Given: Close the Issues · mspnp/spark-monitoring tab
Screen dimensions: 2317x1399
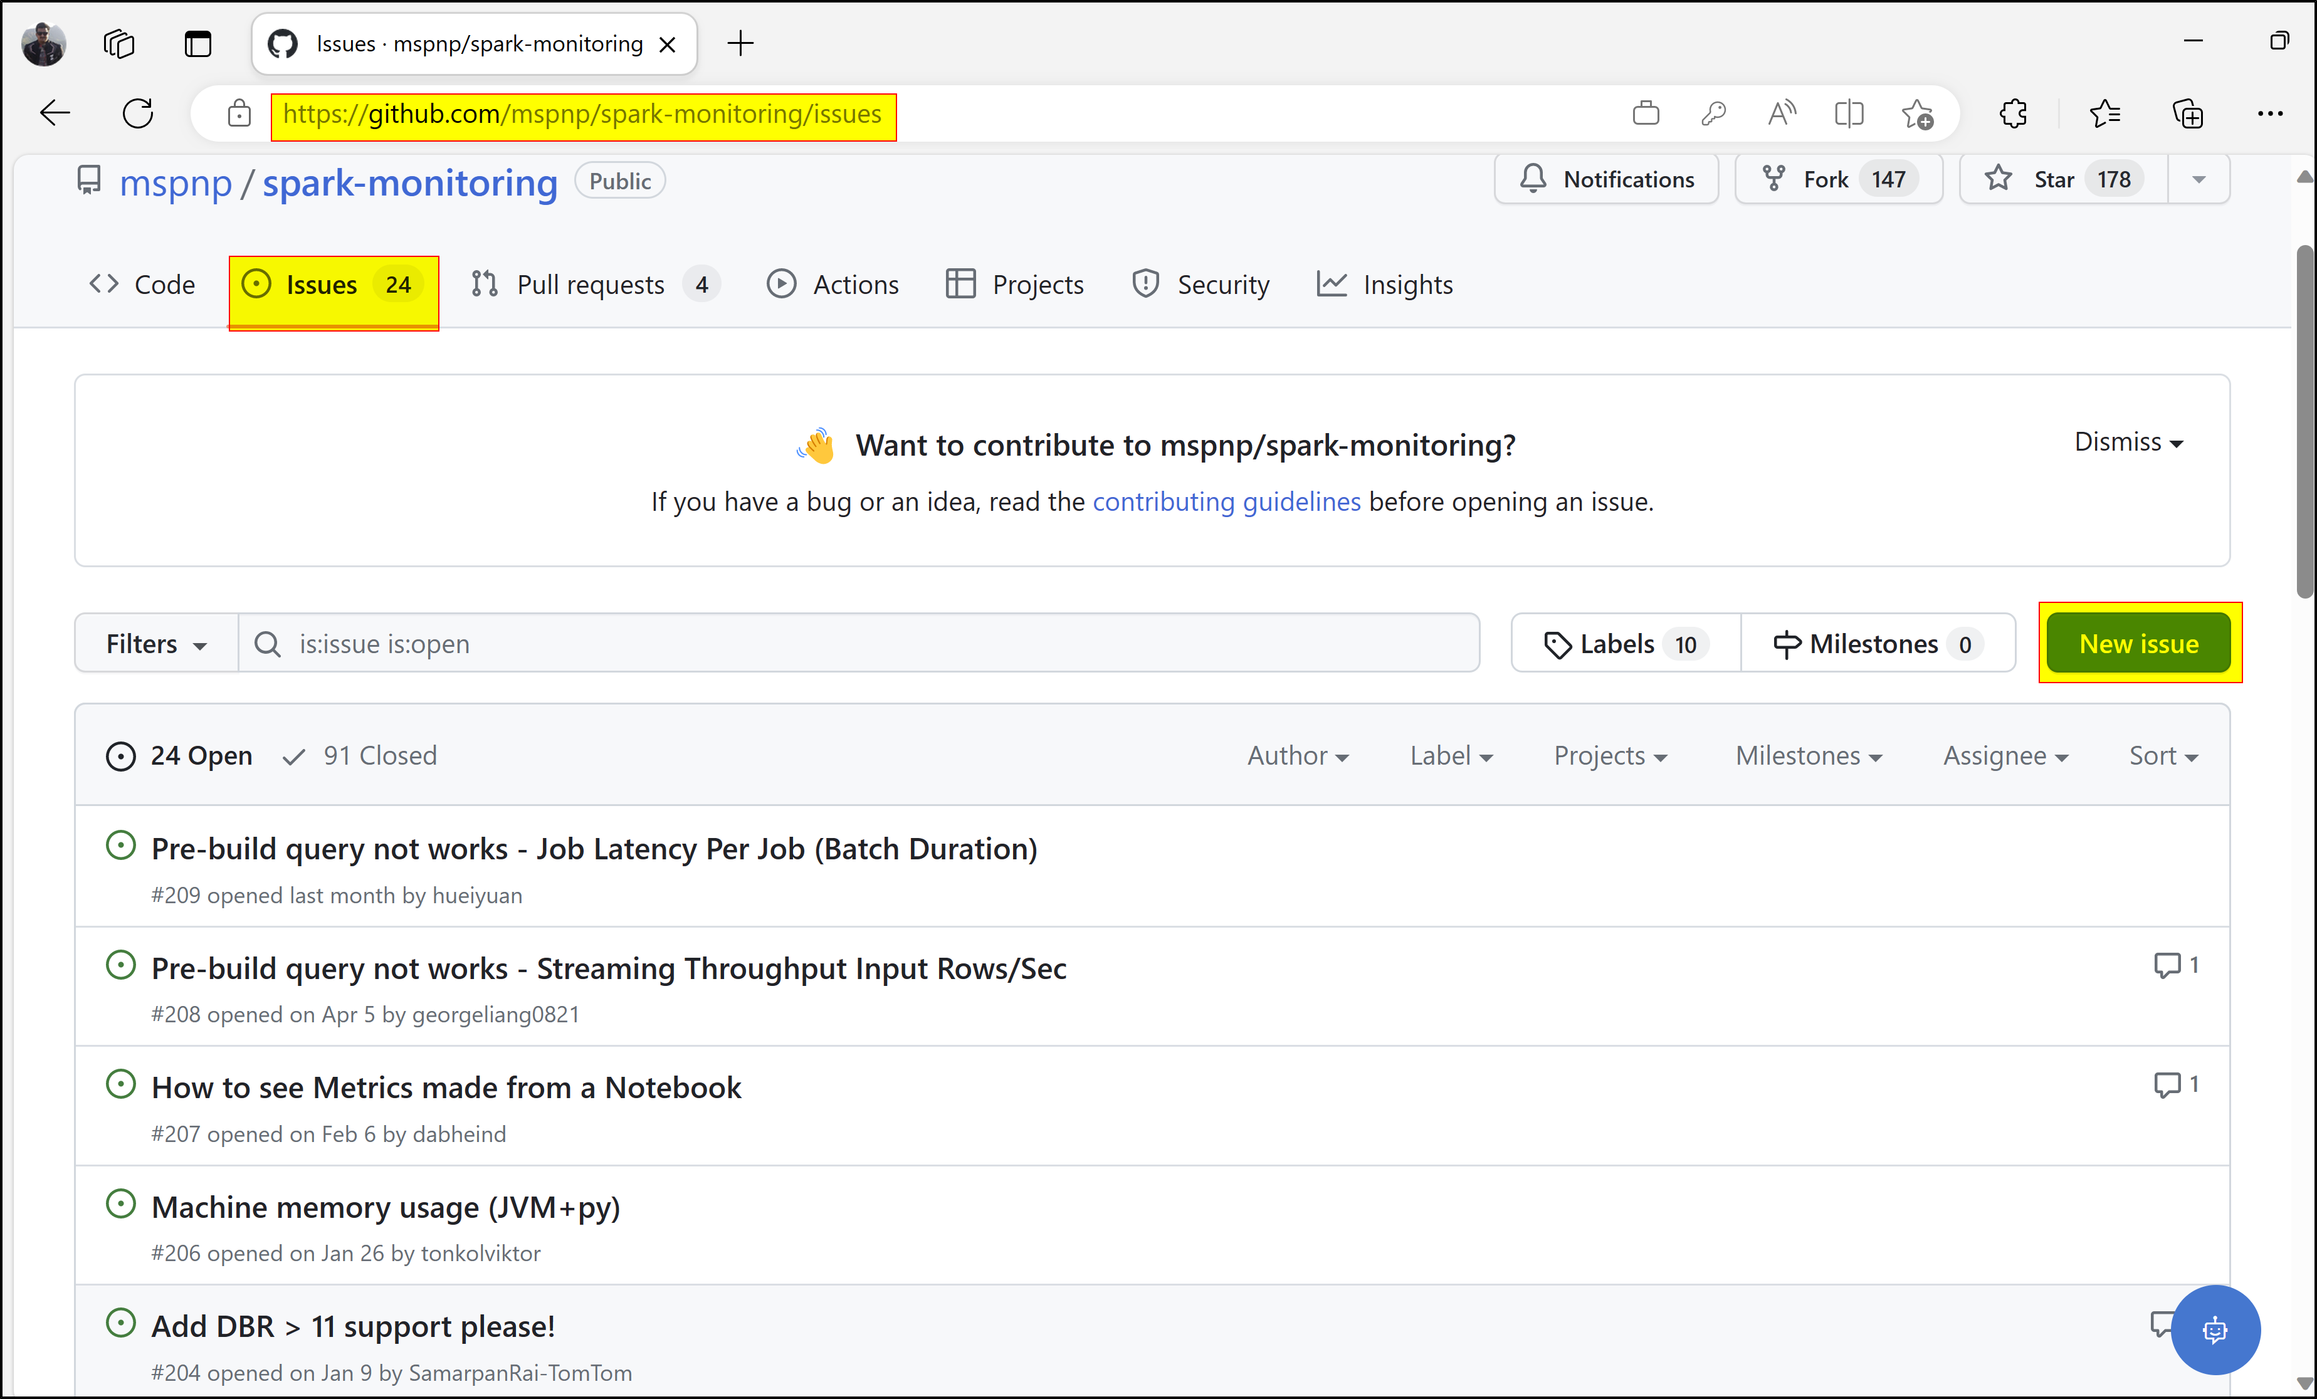Looking at the screenshot, I should 668,44.
